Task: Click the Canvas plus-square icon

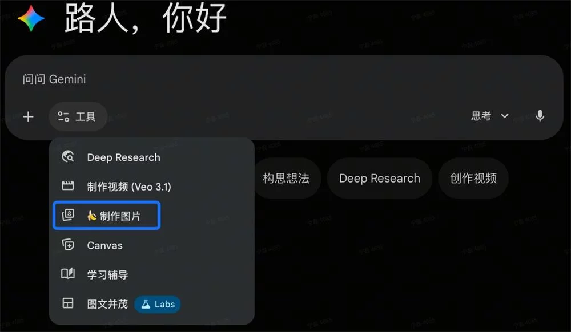Action: click(68, 245)
